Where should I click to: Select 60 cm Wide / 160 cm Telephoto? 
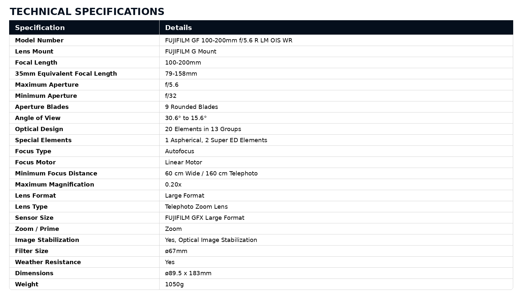[211, 173]
